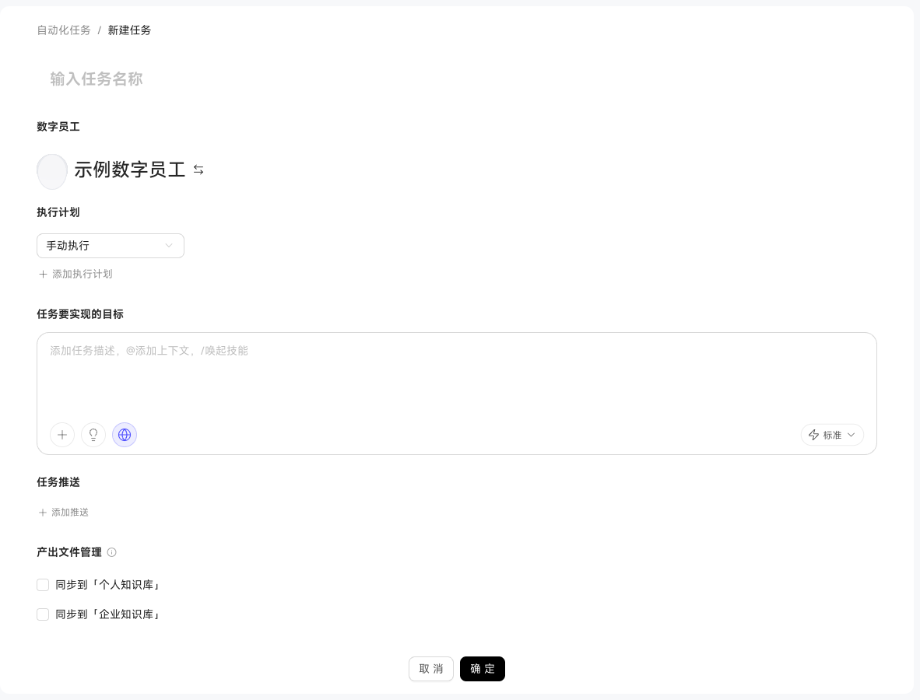
Task: Click the 执行计划 heading
Action: pos(58,212)
